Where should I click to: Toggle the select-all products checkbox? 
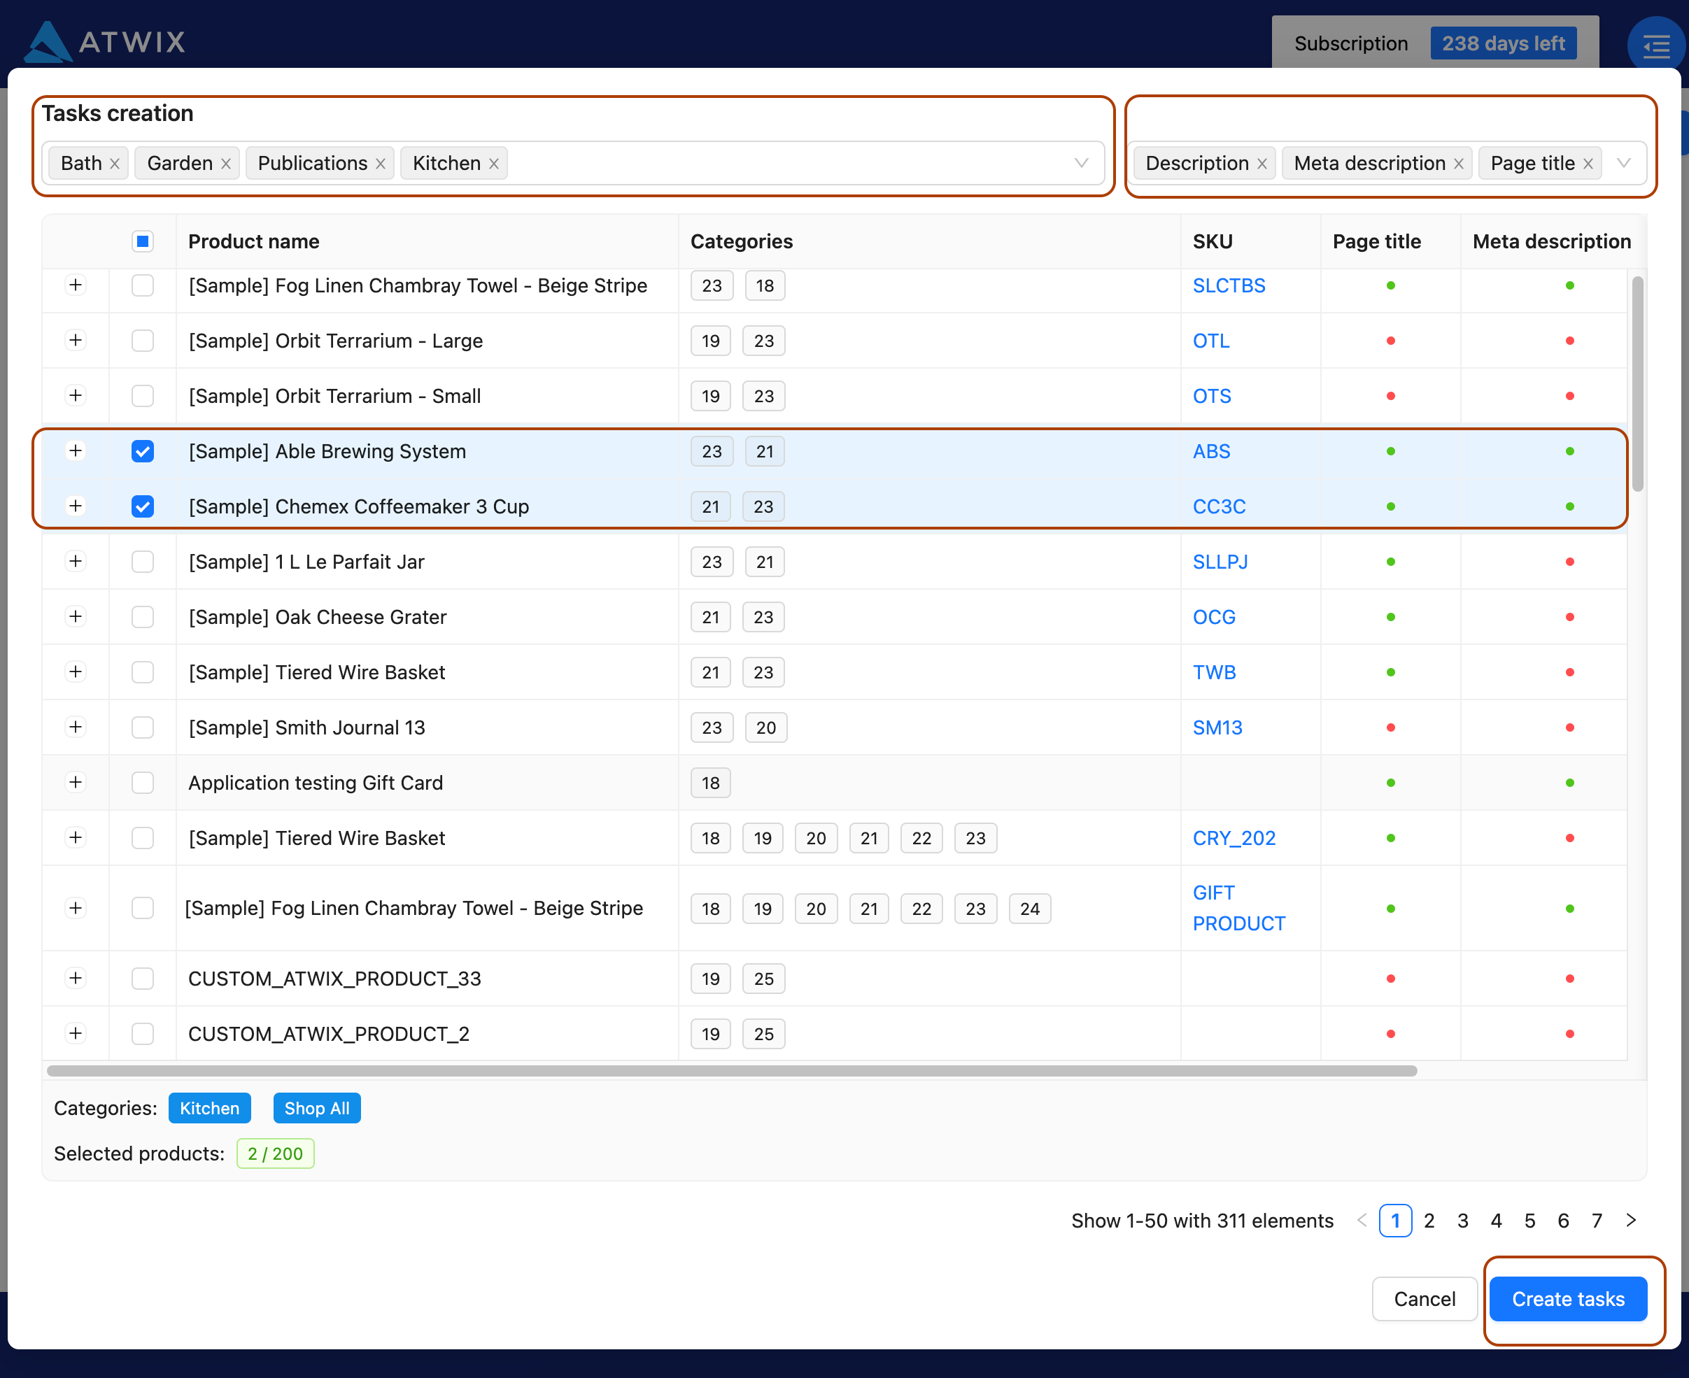[143, 241]
